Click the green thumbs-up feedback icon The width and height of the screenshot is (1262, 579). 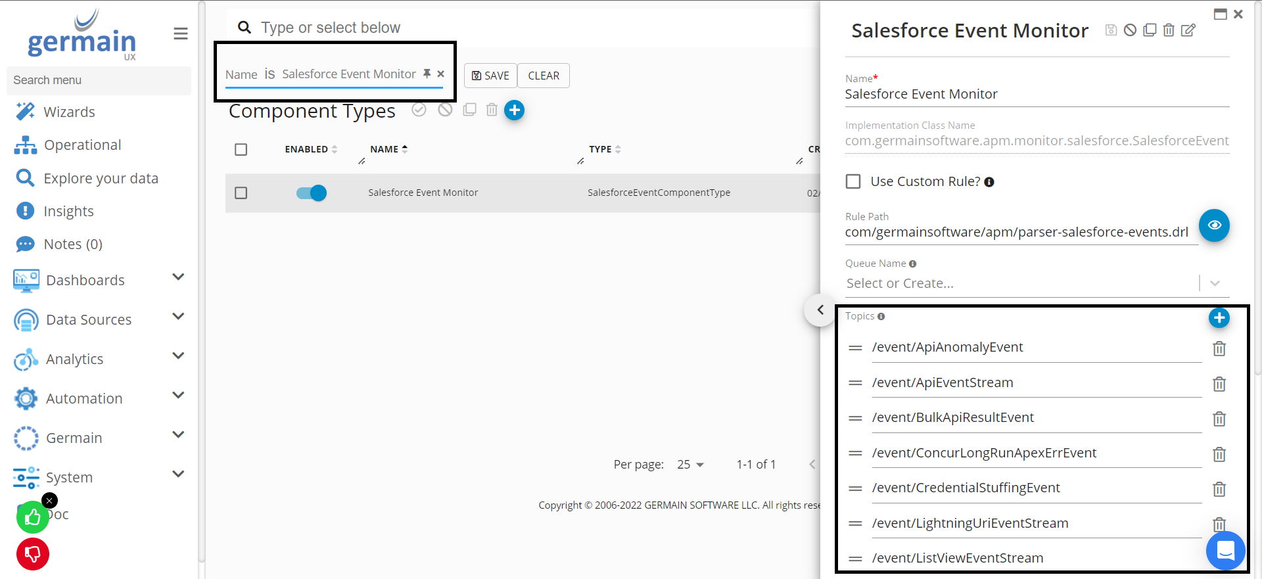pos(32,518)
